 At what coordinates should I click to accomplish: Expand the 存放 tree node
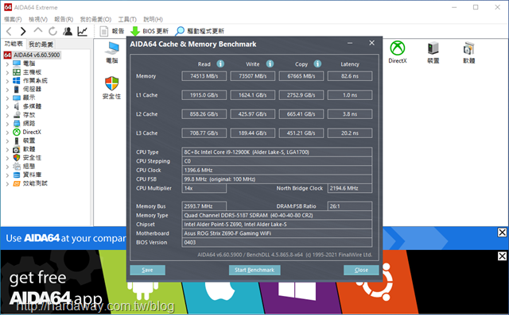[7, 115]
